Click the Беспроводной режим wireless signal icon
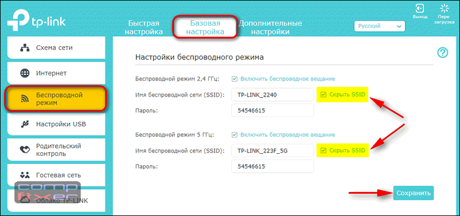This screenshot has height=216, width=460. click(x=25, y=99)
